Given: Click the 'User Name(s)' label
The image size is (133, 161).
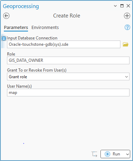Looking at the screenshot, I should (19, 86).
